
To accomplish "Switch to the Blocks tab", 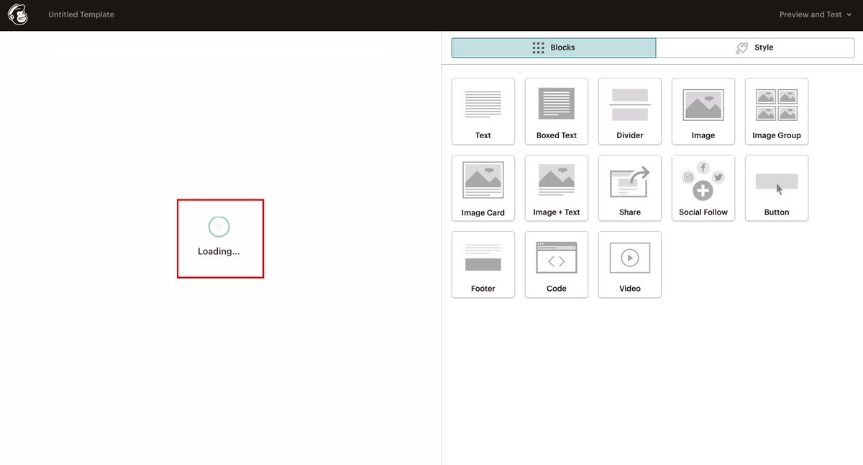I will [554, 48].
